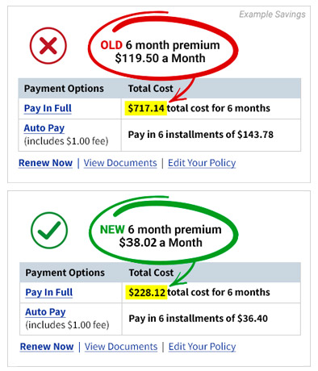Select Edit Your Policy under the new premium
Viewport: 318px width, 371px height.
click(203, 347)
